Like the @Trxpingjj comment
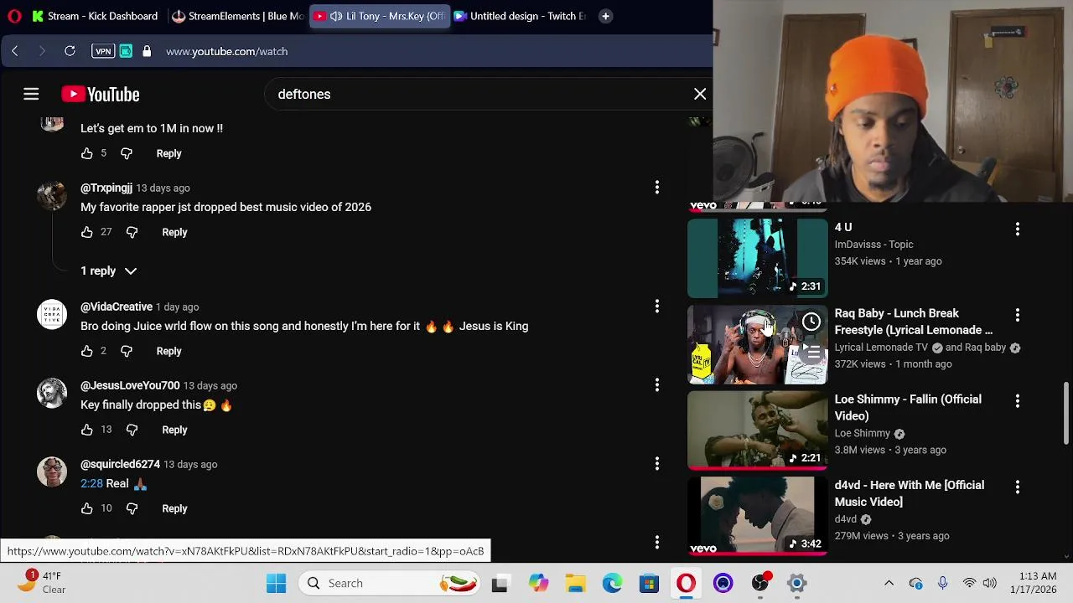Viewport: 1073px width, 603px height. (x=87, y=232)
